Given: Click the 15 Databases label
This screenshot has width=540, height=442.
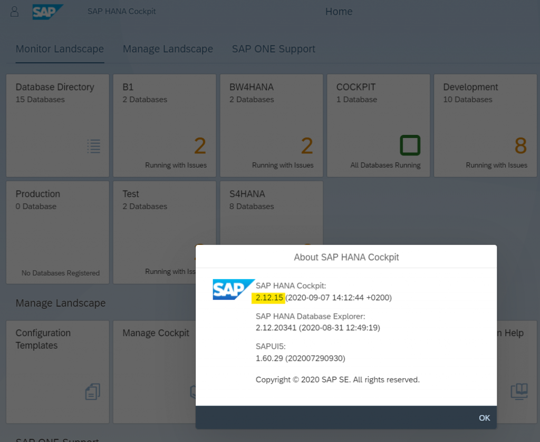Looking at the screenshot, I should [40, 100].
